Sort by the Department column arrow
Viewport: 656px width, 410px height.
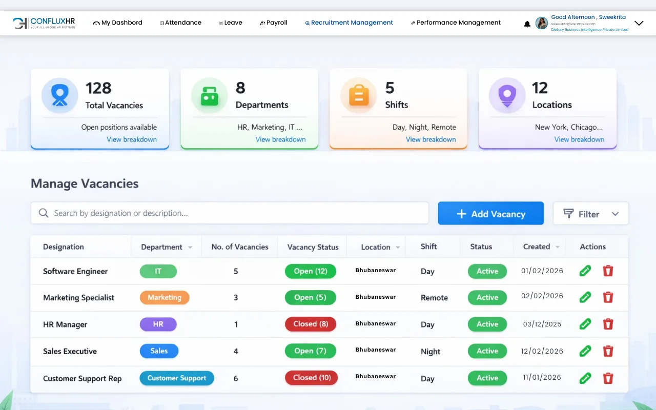coord(190,248)
